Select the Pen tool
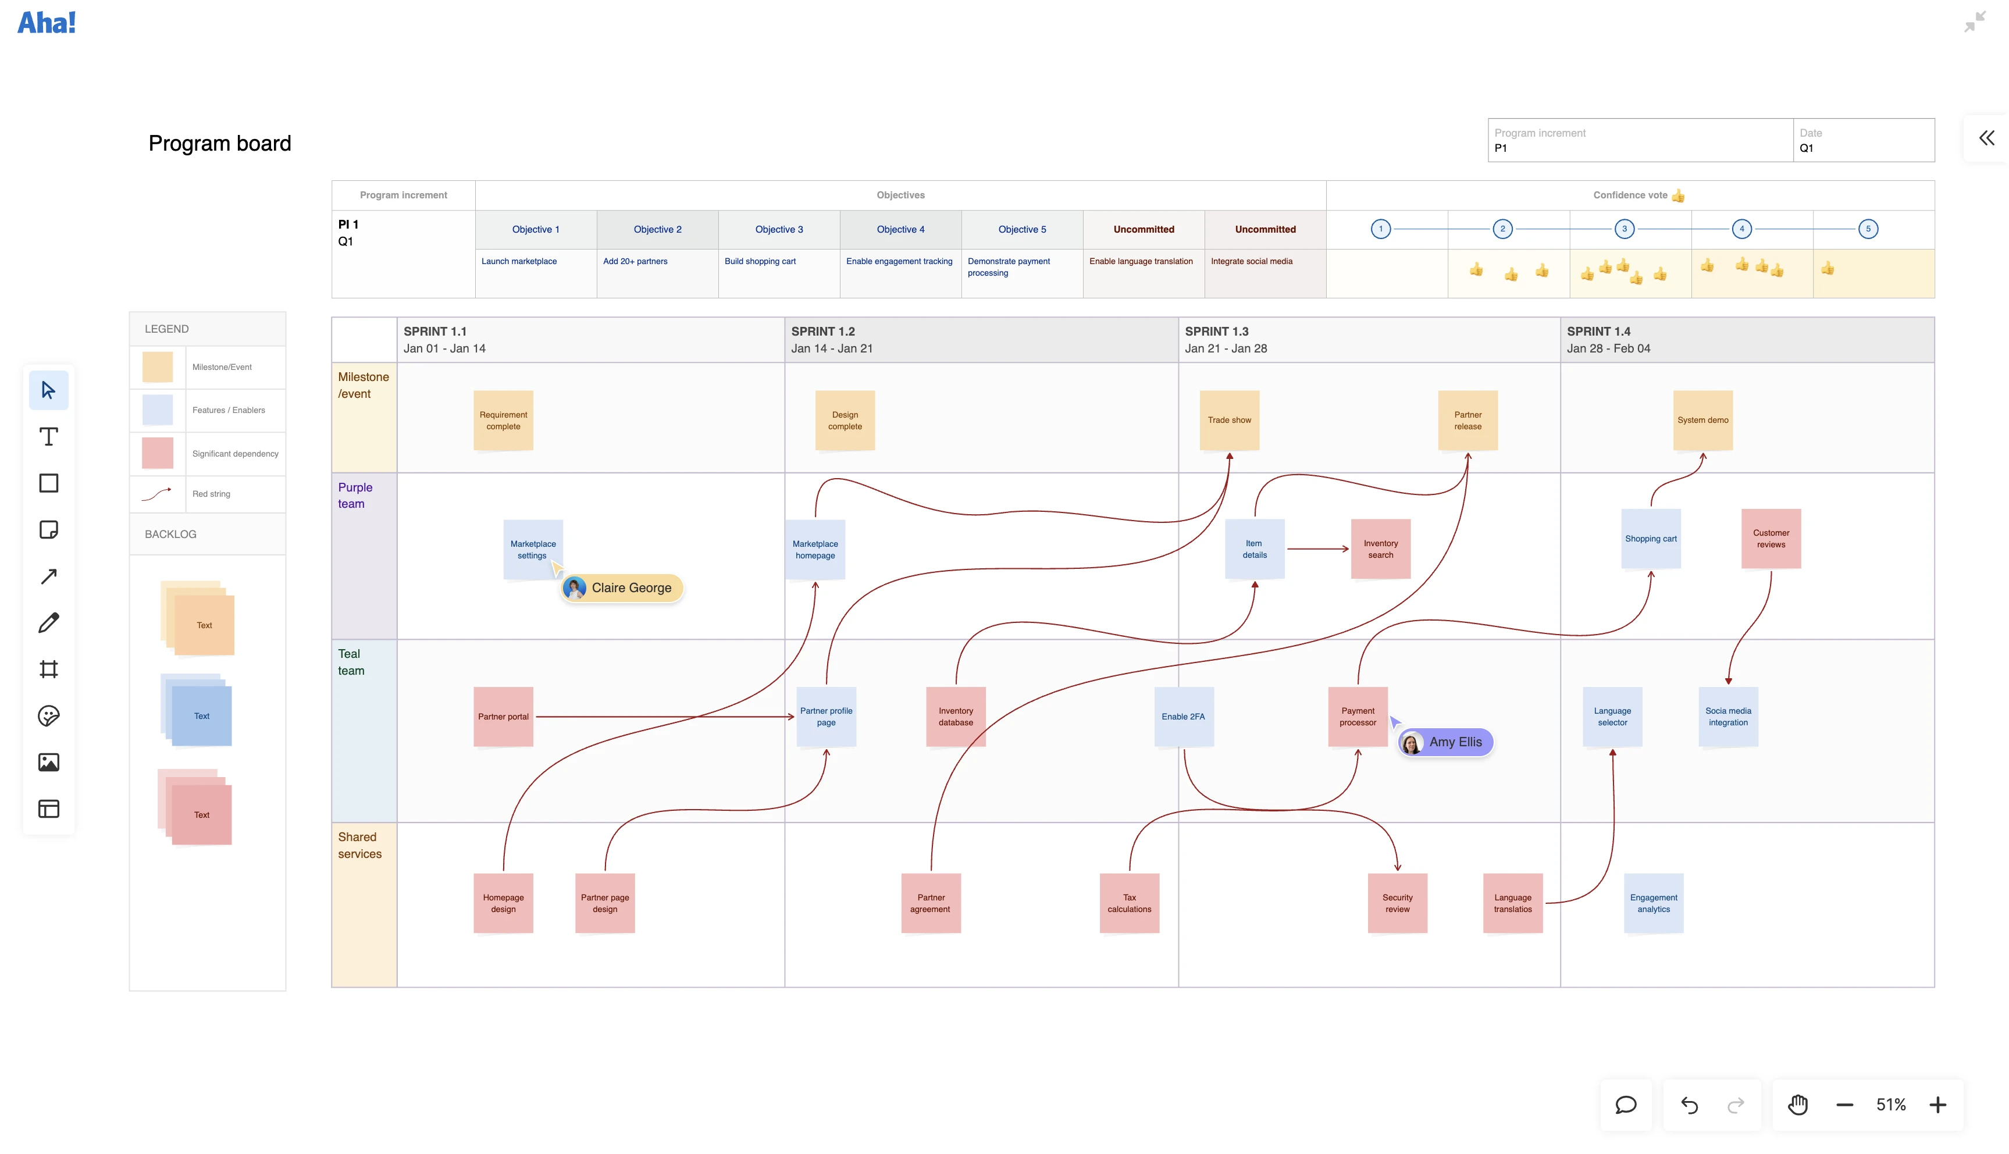Image resolution: width=2009 pixels, height=1154 pixels. click(x=49, y=622)
